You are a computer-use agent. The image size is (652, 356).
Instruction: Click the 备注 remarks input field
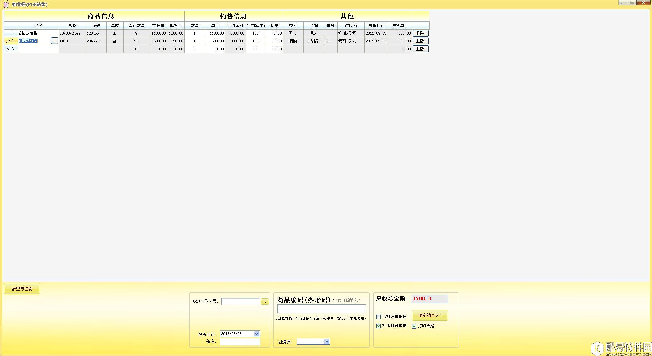coord(240,341)
